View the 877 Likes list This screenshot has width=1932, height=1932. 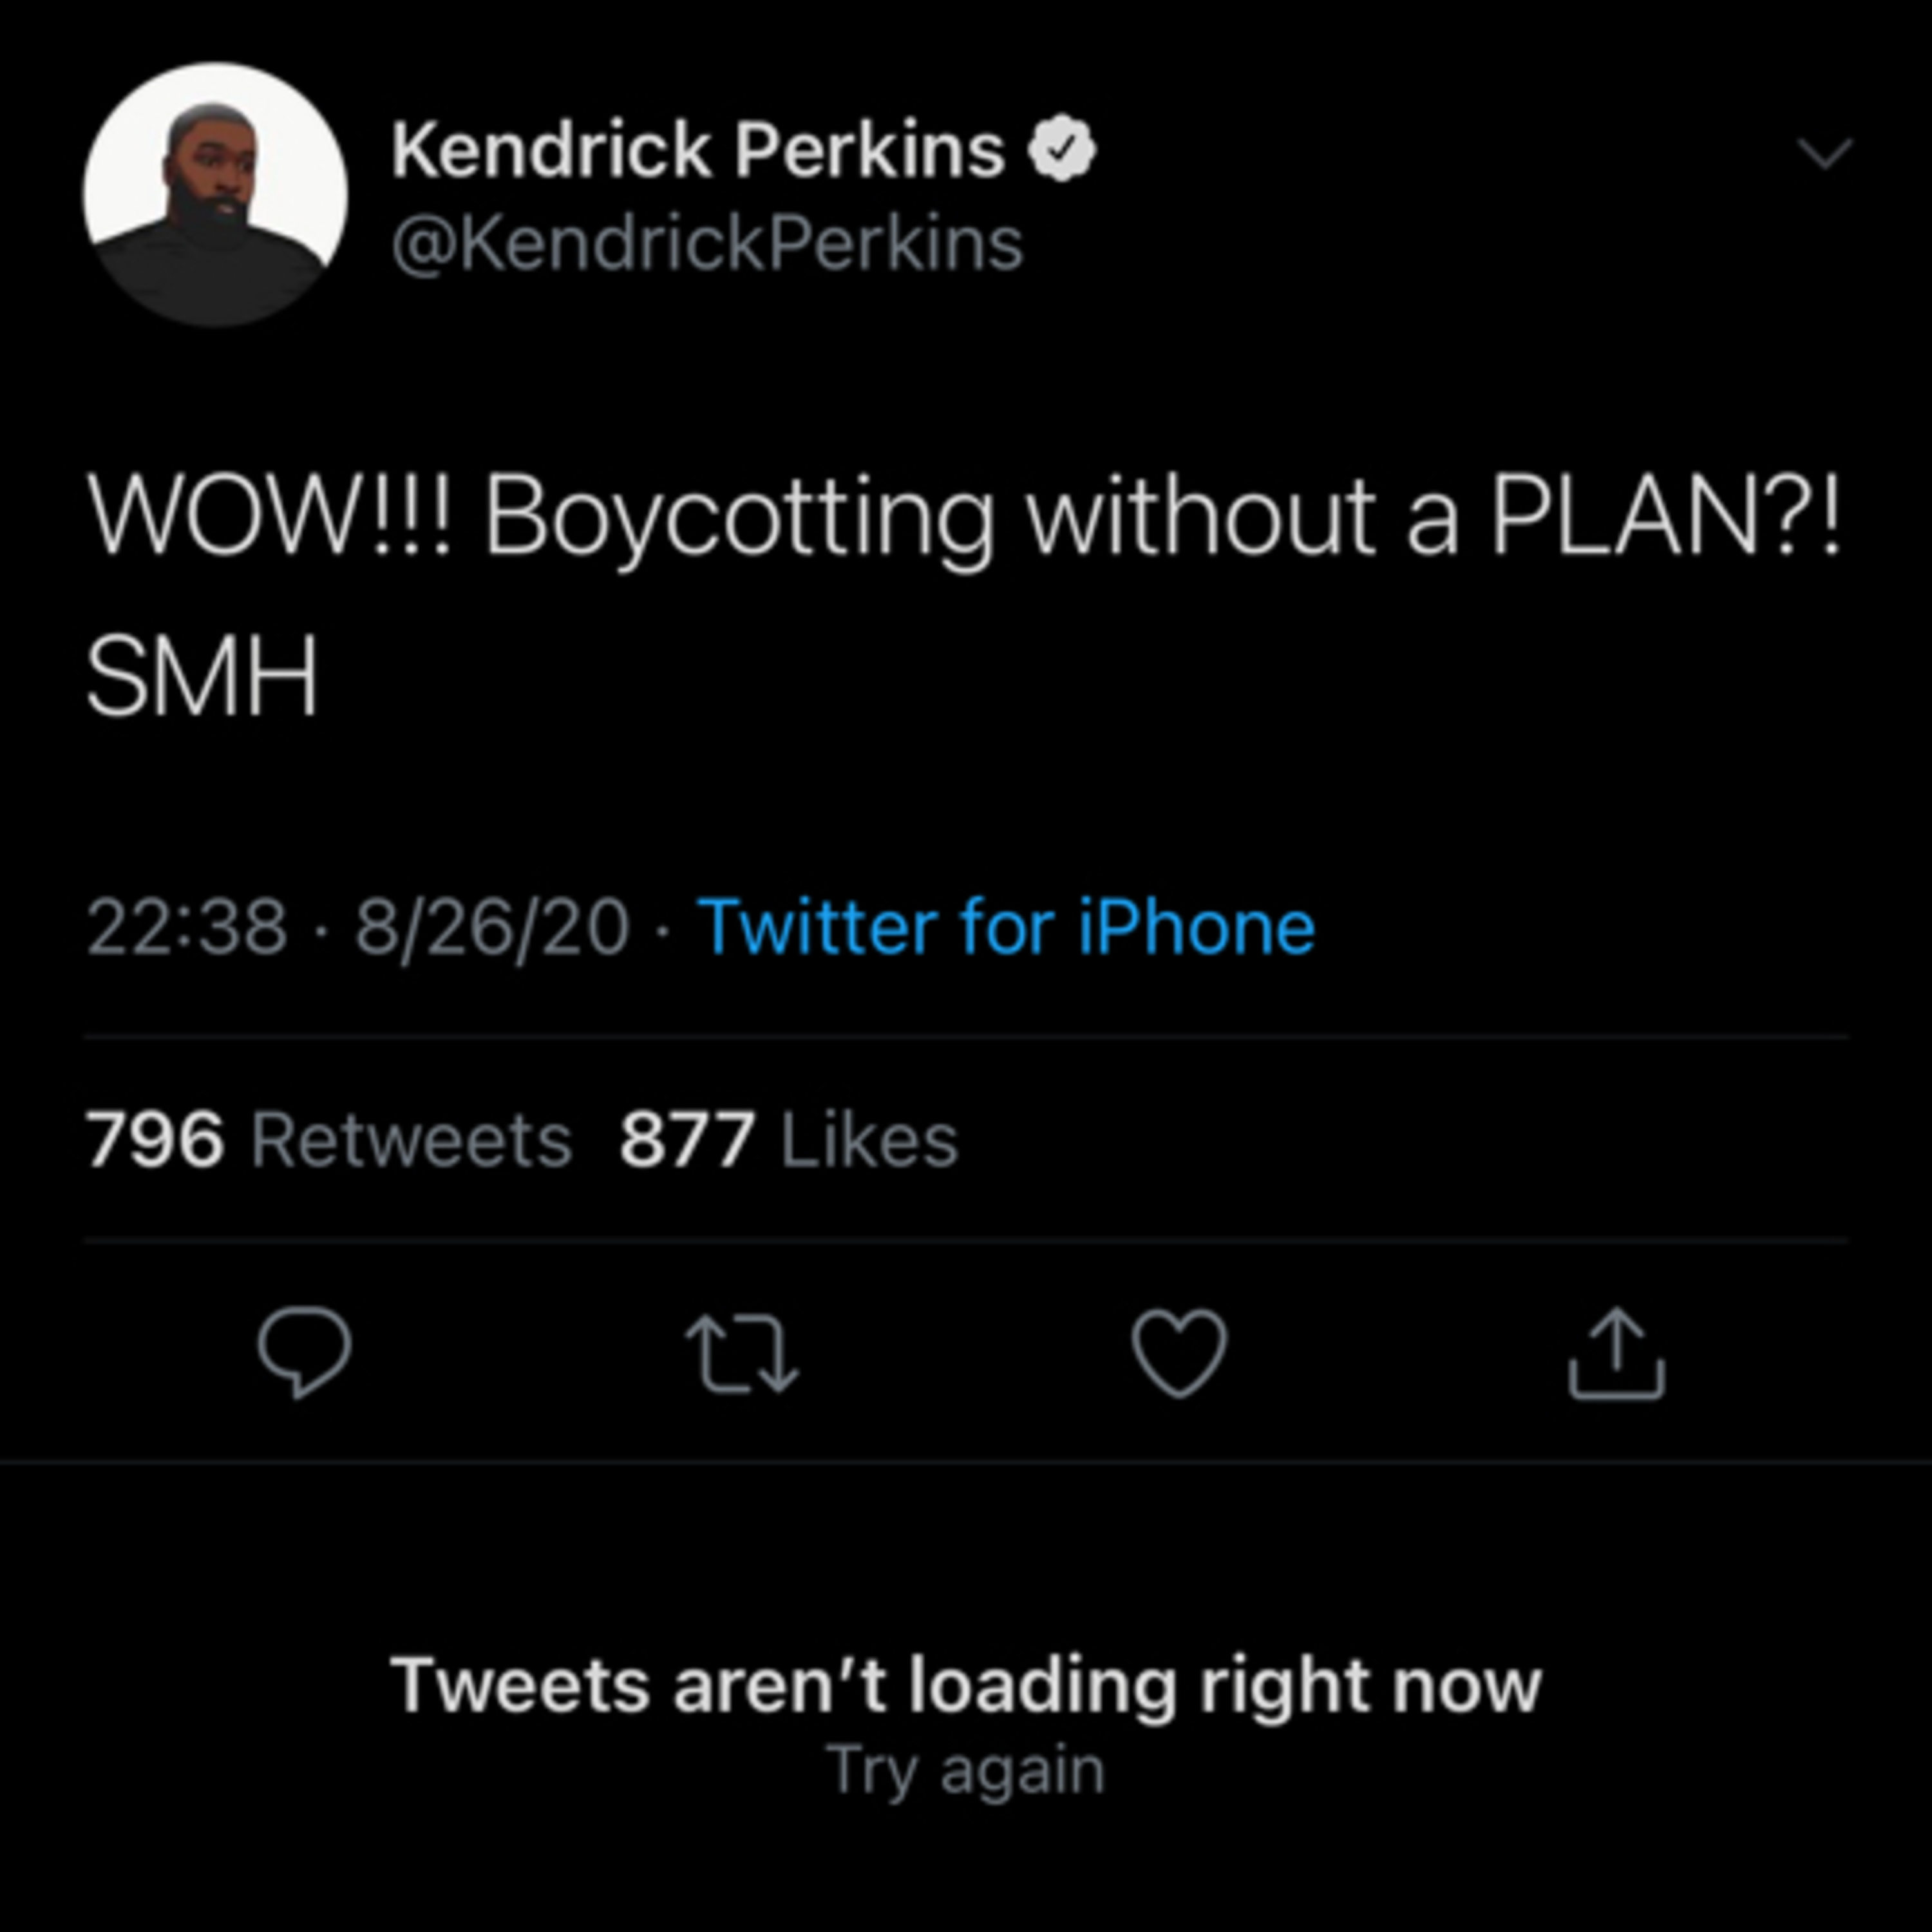788,1140
